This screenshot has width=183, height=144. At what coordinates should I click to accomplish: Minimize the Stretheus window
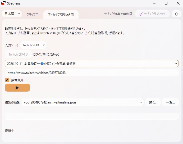(x=154, y=3)
